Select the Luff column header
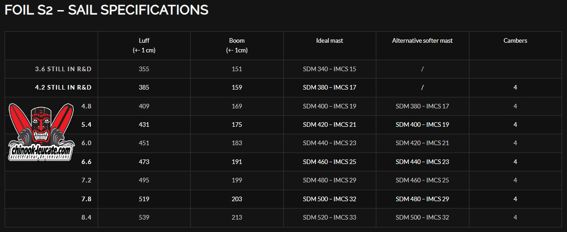This screenshot has height=232, width=567. click(x=144, y=45)
